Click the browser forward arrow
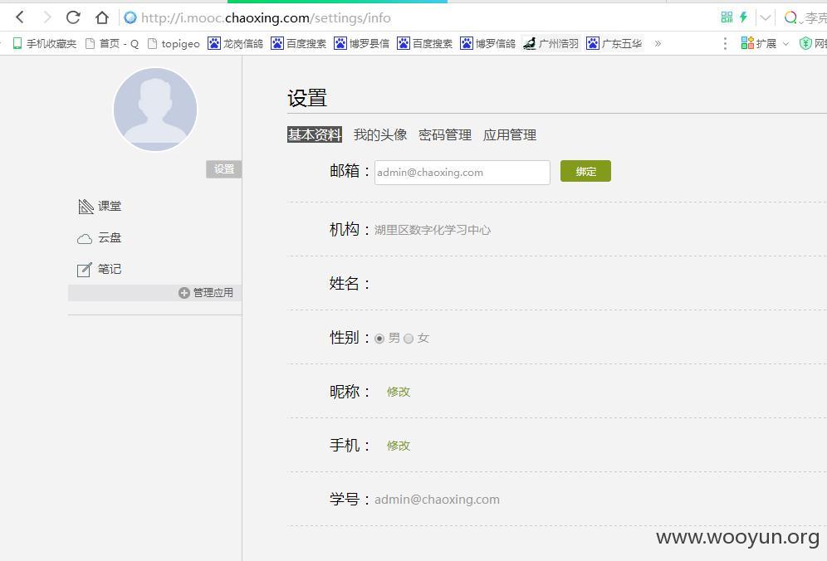 47,17
